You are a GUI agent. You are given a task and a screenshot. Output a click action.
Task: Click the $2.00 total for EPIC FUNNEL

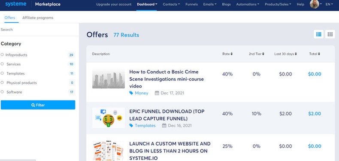pyautogui.click(x=315, y=114)
